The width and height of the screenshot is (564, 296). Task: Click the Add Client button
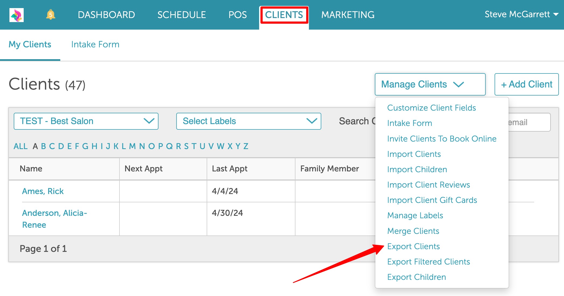click(526, 84)
